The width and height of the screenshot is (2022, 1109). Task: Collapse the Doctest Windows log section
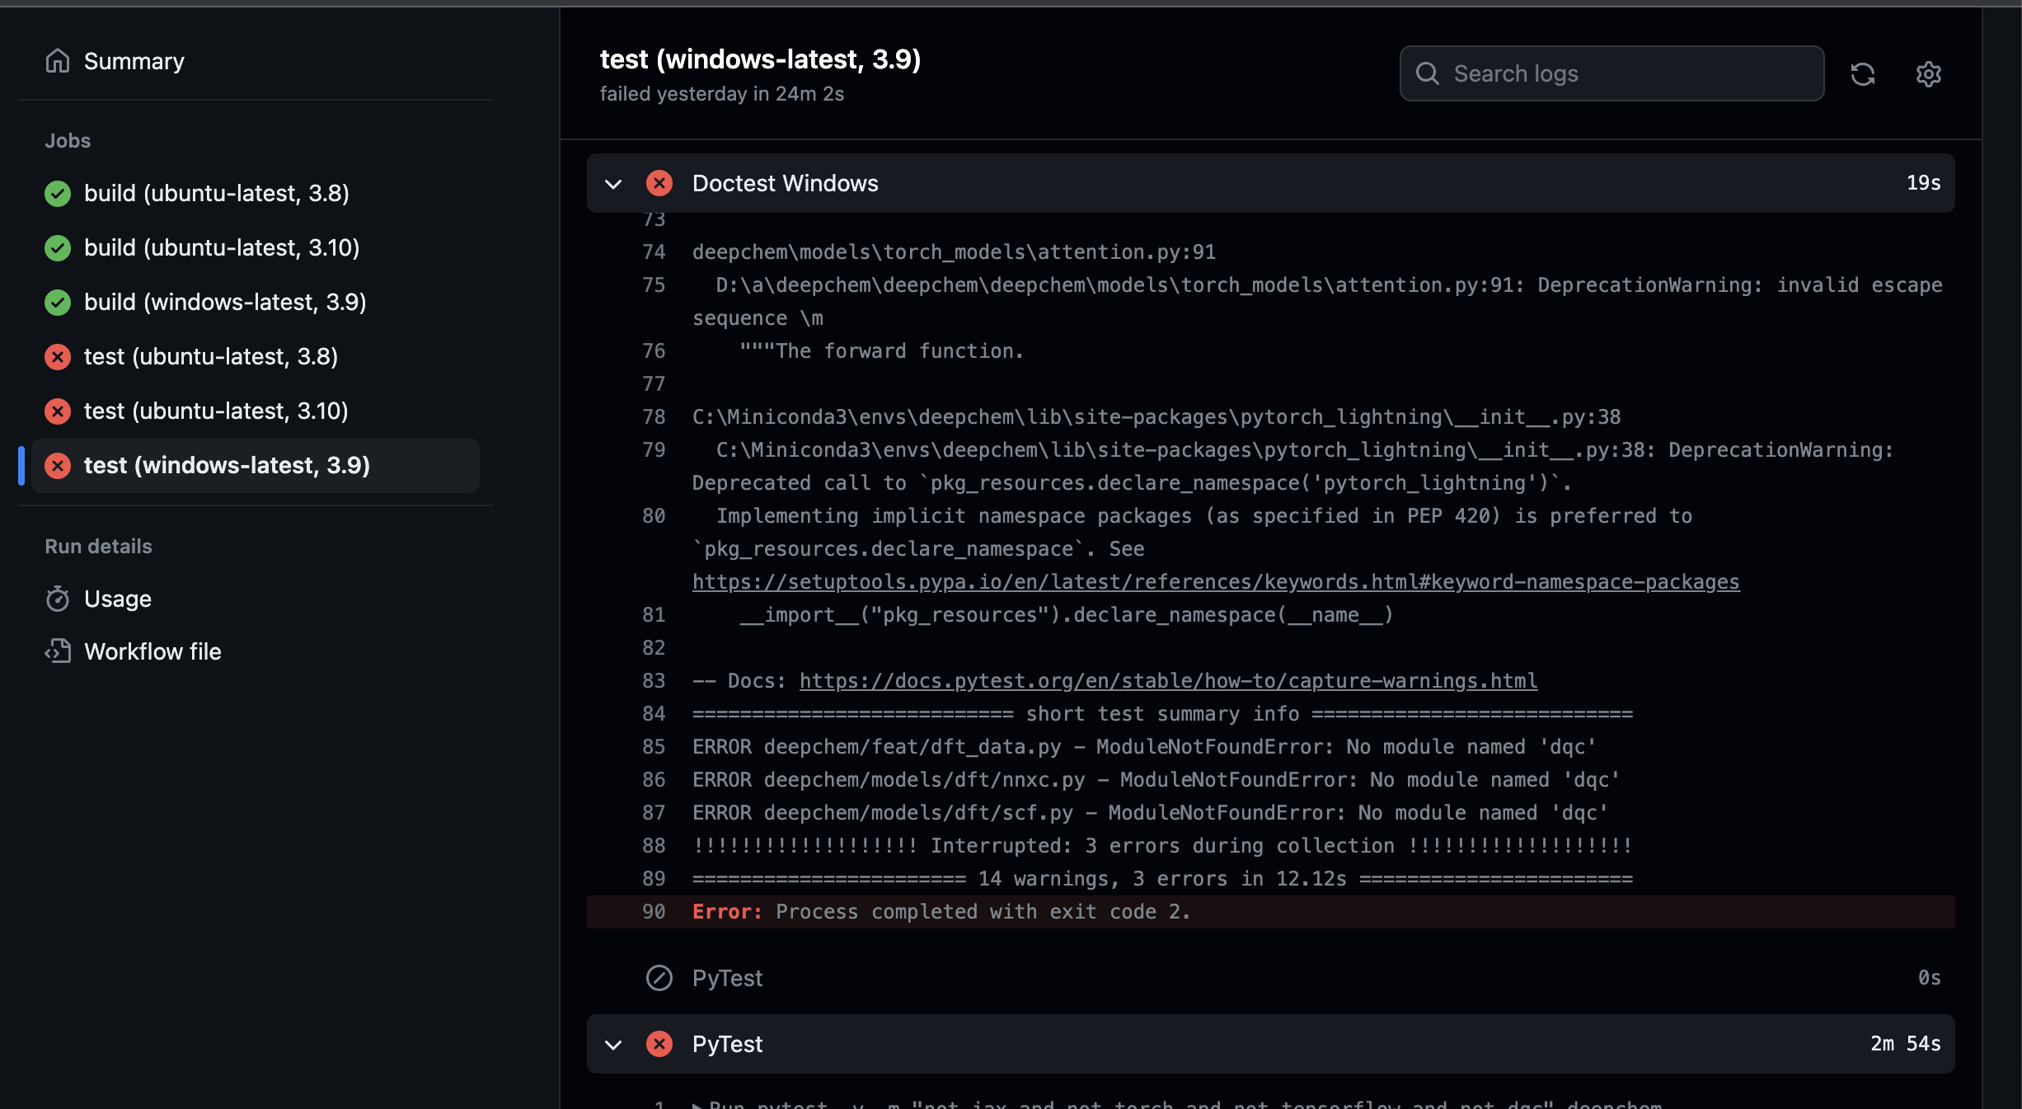[613, 183]
